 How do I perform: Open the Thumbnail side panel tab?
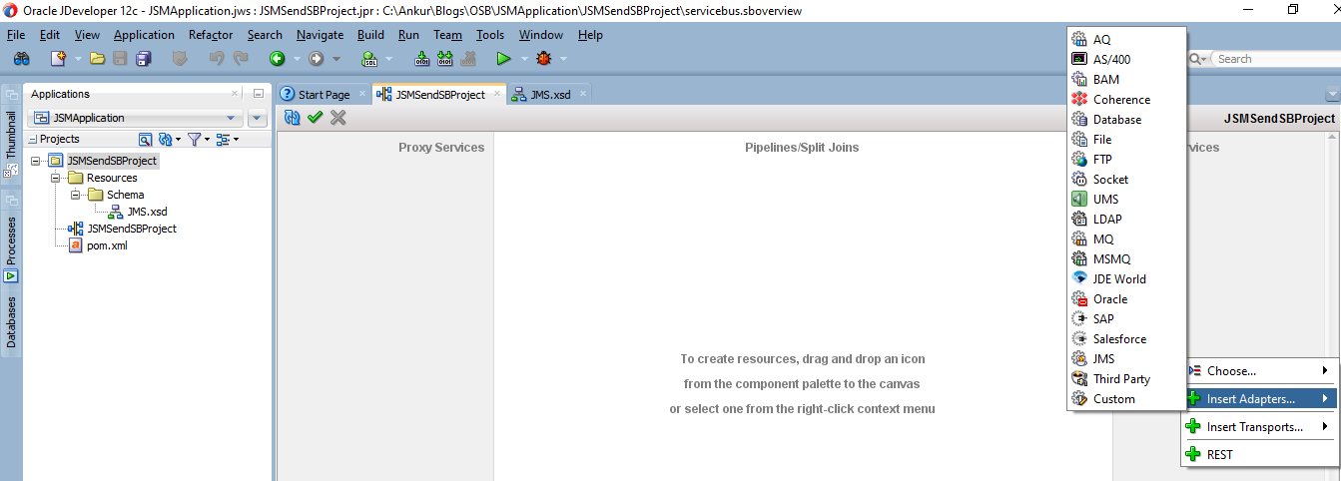(x=11, y=135)
